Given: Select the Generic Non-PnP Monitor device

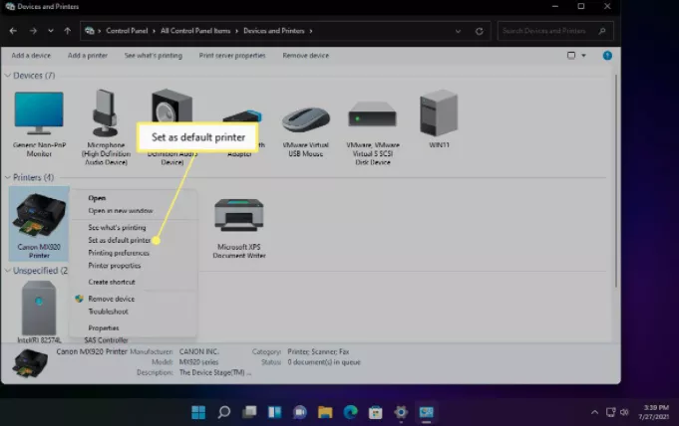Looking at the screenshot, I should tap(39, 124).
